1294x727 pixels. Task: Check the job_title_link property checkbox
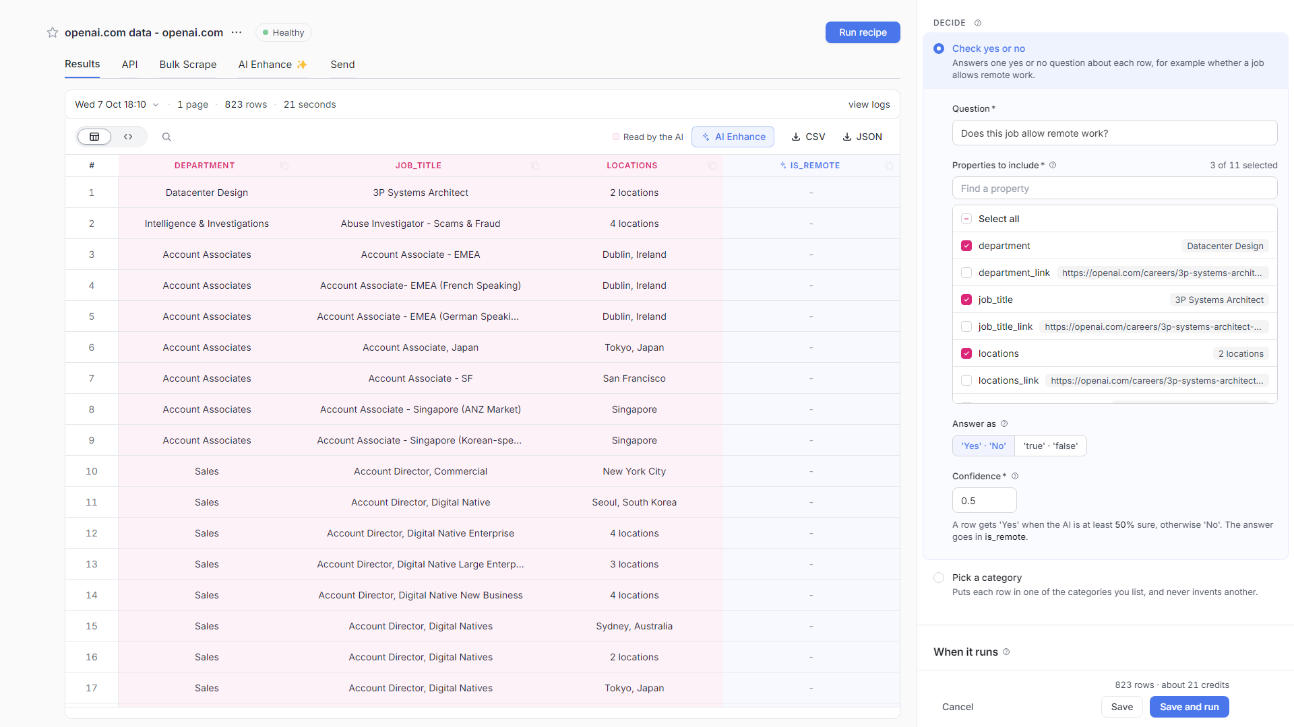(x=966, y=326)
